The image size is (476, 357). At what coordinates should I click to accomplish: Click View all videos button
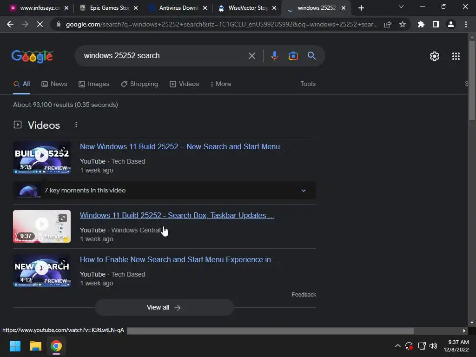164,308
